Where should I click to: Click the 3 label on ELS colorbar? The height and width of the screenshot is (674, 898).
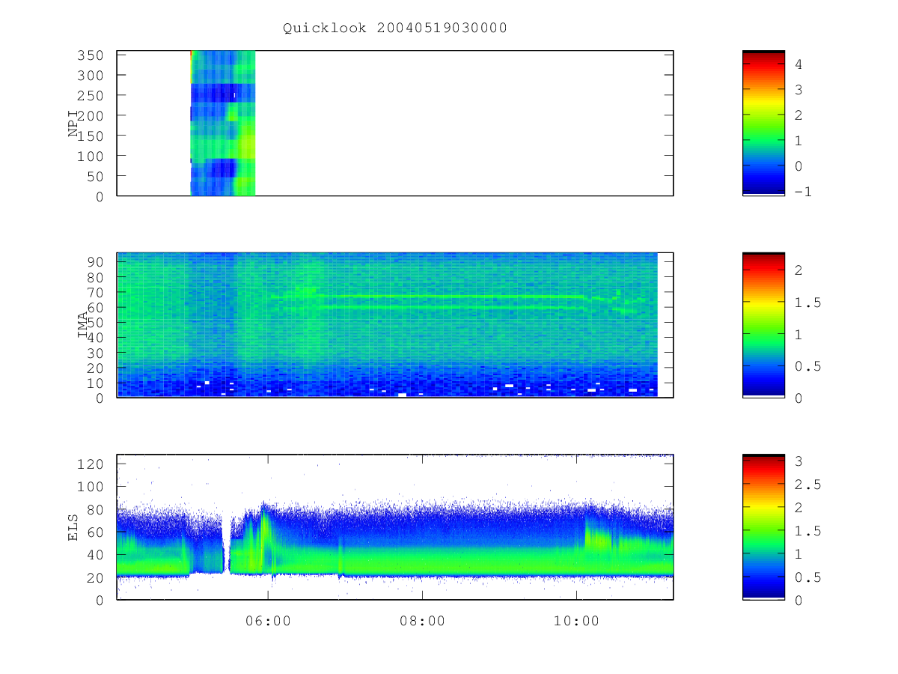point(798,461)
